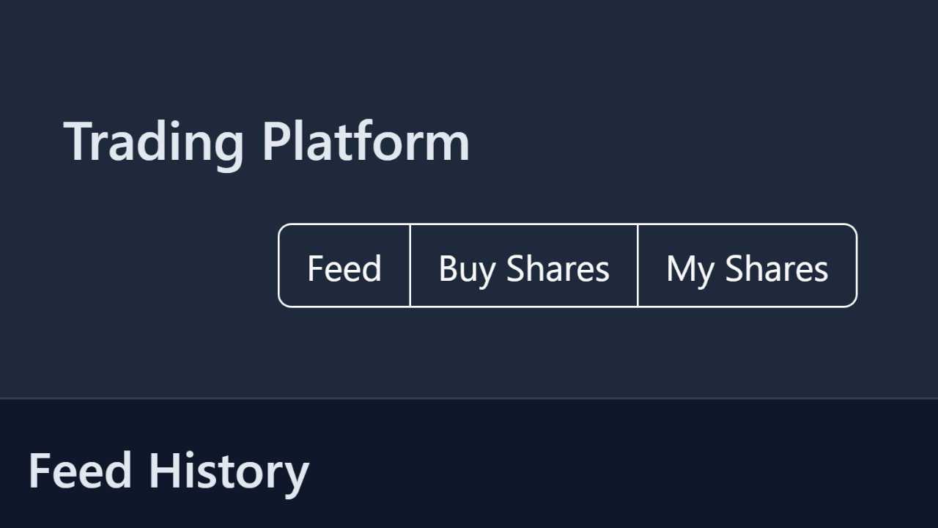This screenshot has height=528, width=938.
Task: Click the Feed button label
Action: pyautogui.click(x=344, y=268)
